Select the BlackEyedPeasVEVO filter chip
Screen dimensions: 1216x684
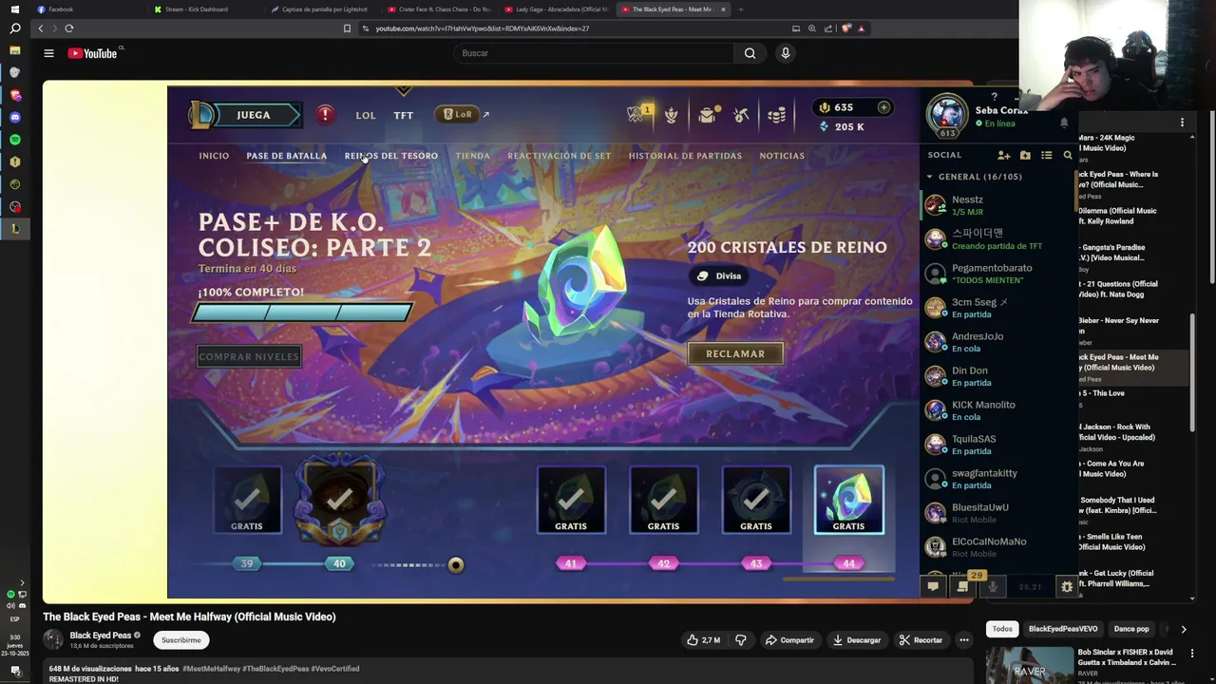[x=1063, y=629]
